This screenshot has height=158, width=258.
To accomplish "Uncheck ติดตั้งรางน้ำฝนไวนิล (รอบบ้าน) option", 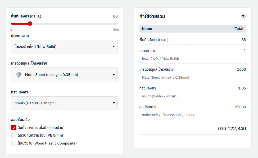I will point(14,128).
